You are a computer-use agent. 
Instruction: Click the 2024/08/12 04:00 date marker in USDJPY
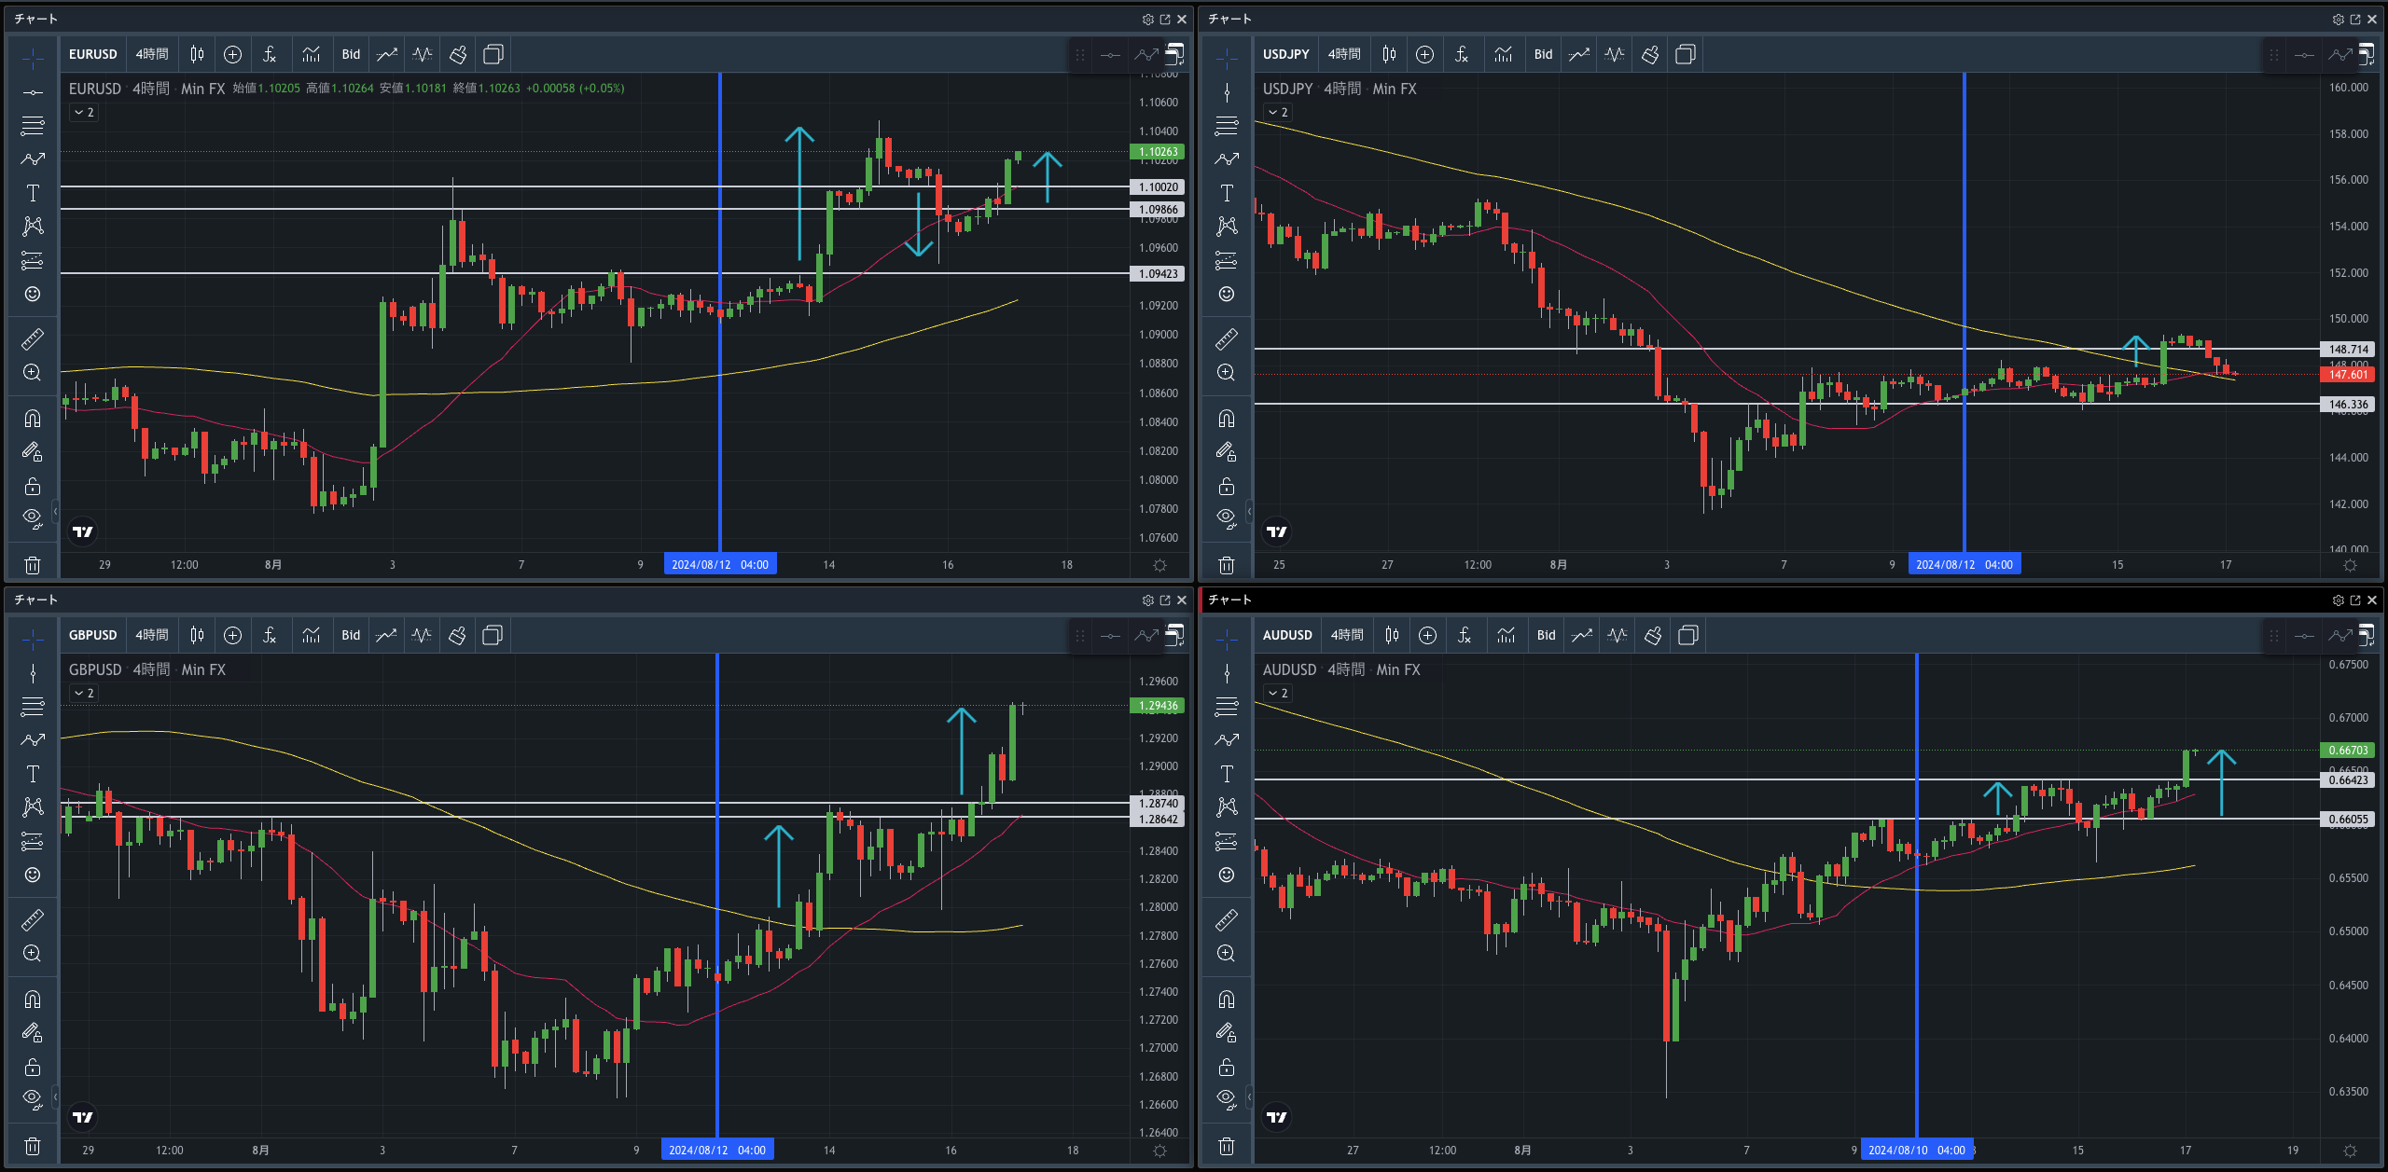tap(1964, 564)
